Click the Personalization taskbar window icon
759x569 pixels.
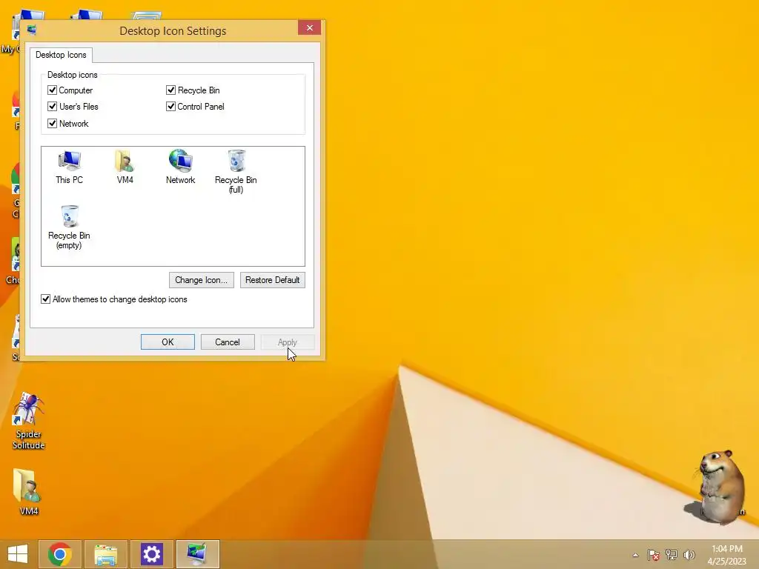pyautogui.click(x=197, y=554)
